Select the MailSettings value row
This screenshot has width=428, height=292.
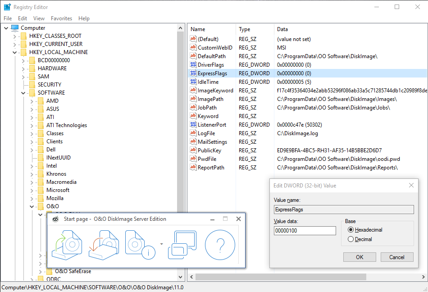click(308, 141)
